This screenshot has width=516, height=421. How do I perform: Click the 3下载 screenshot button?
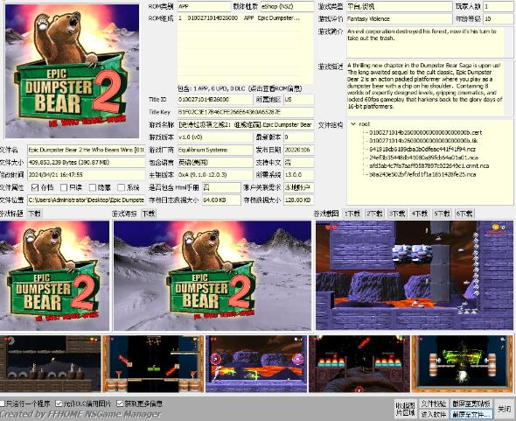coord(397,214)
